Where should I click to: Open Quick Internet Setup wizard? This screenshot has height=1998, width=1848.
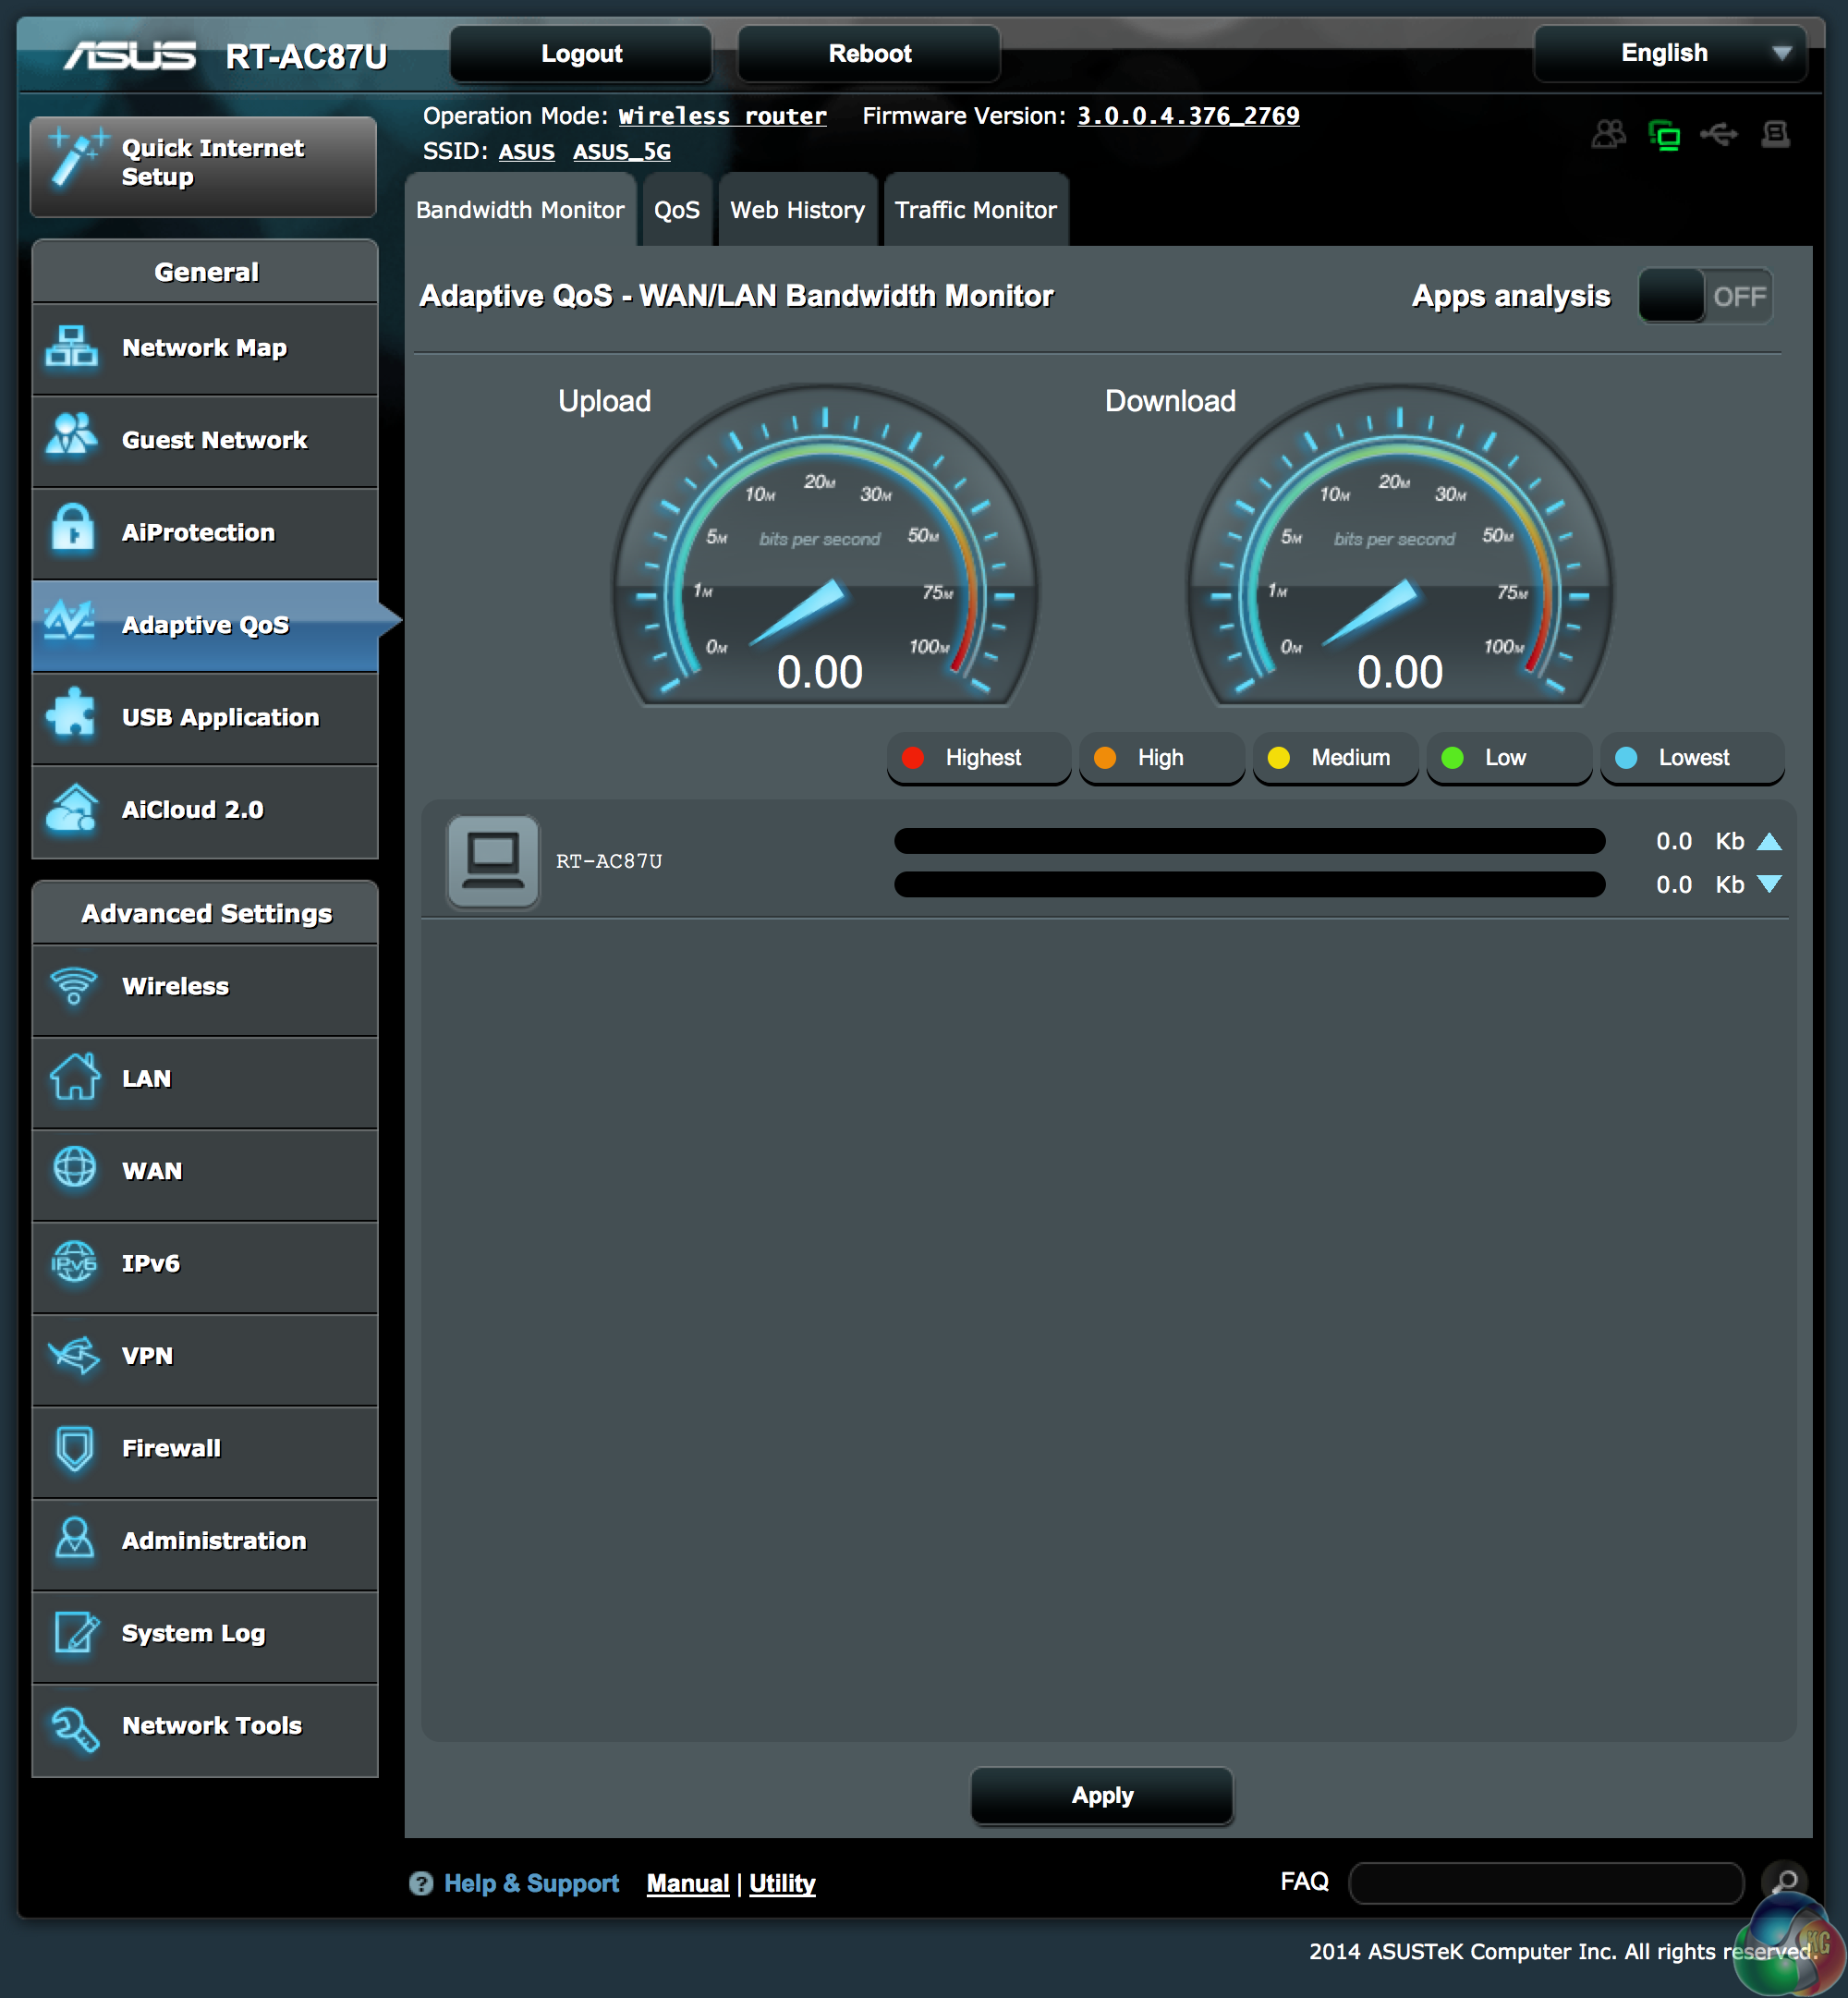(x=204, y=163)
